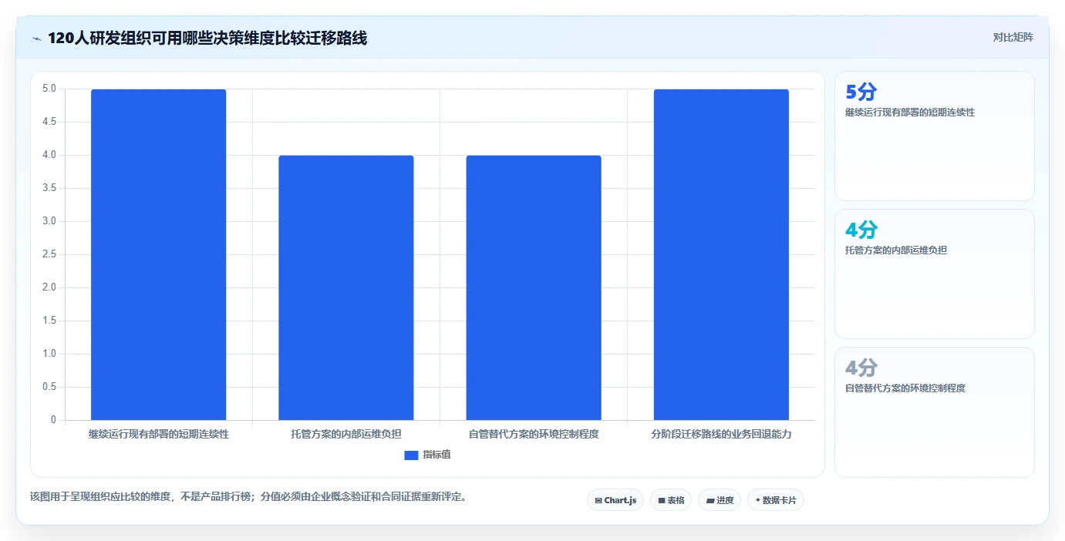The width and height of the screenshot is (1065, 541).
Task: Click the card label 继续运行现有部署的短期连续性
Action: [x=910, y=113]
